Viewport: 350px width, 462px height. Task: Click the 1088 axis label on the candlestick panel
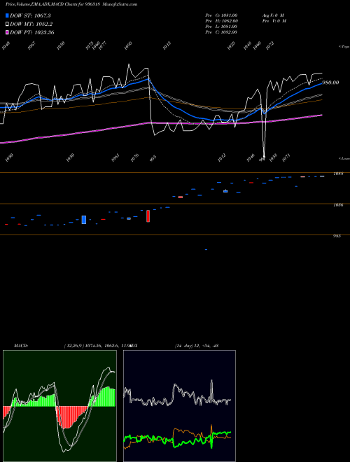pos(338,174)
